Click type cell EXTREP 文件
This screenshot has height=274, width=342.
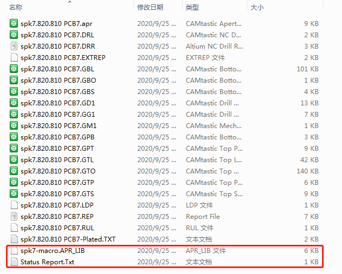(x=205, y=58)
